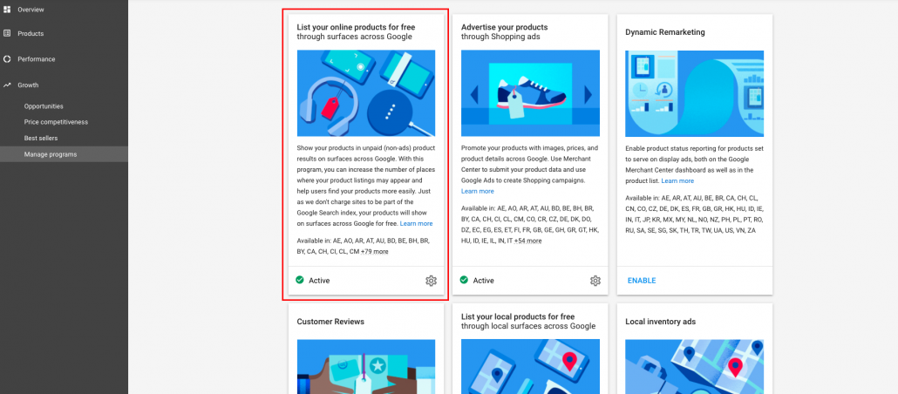Viewport: 898px width, 394px height.
Task: Select Manage programs in sidebar
Action: [65, 154]
